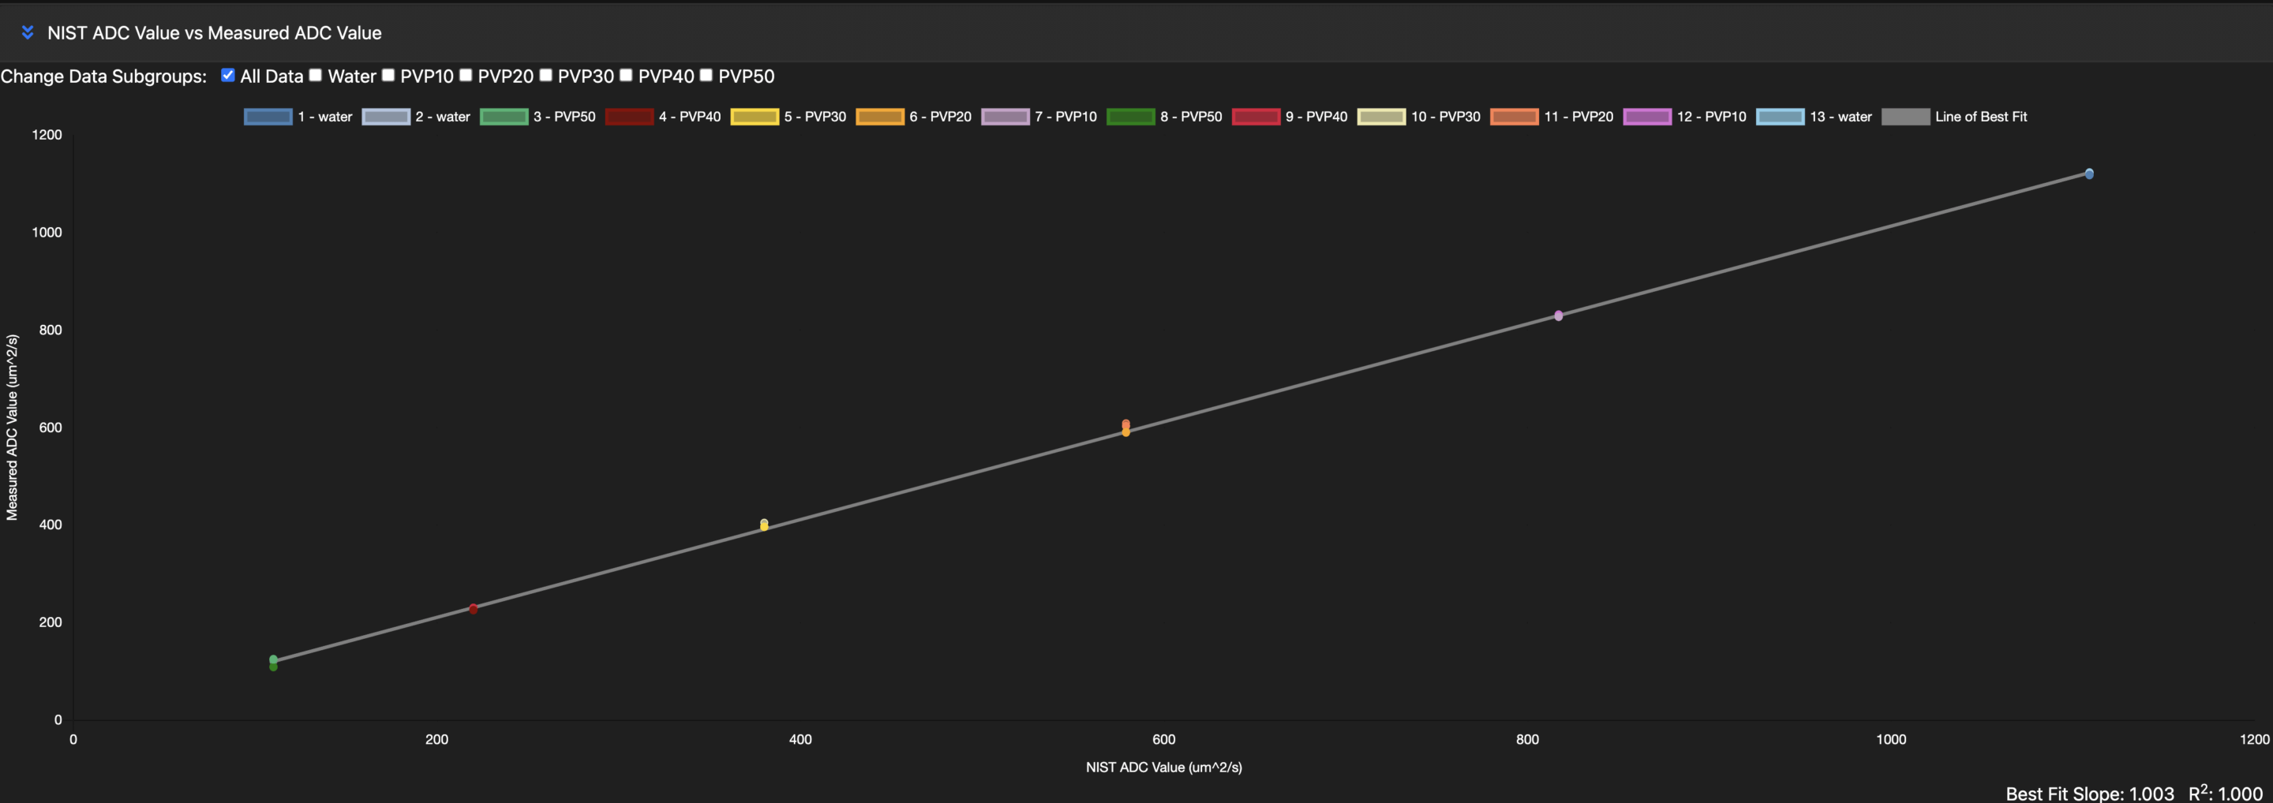Hide the 9 - PVP40 series in legend
Screen dimensions: 2273x803
point(1256,117)
